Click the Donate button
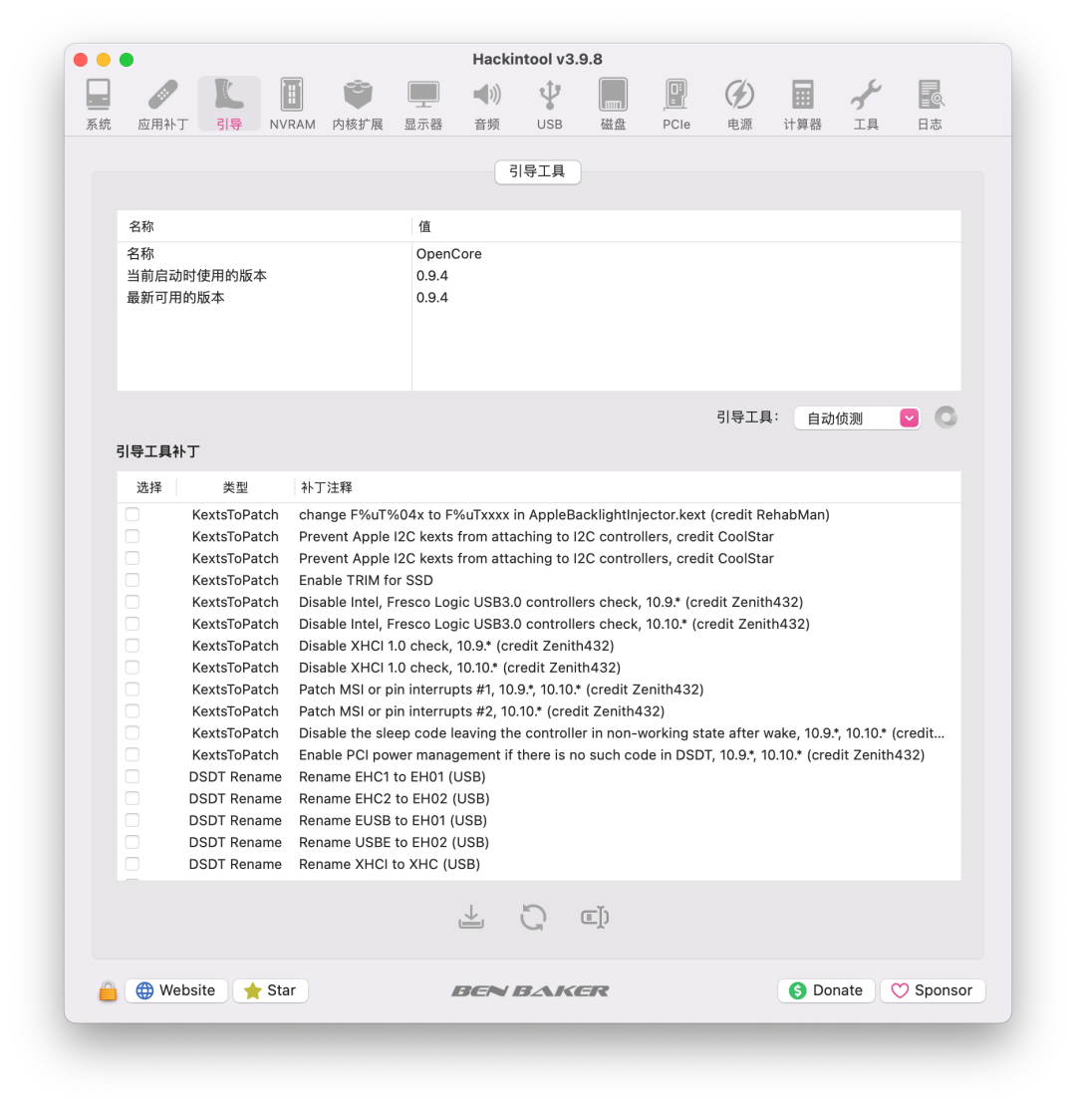1076x1108 pixels. tap(826, 990)
